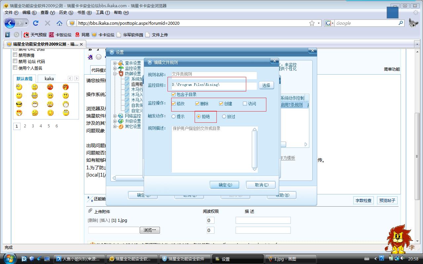
Task: Click the 预览帖子 button
Action: pos(387,200)
